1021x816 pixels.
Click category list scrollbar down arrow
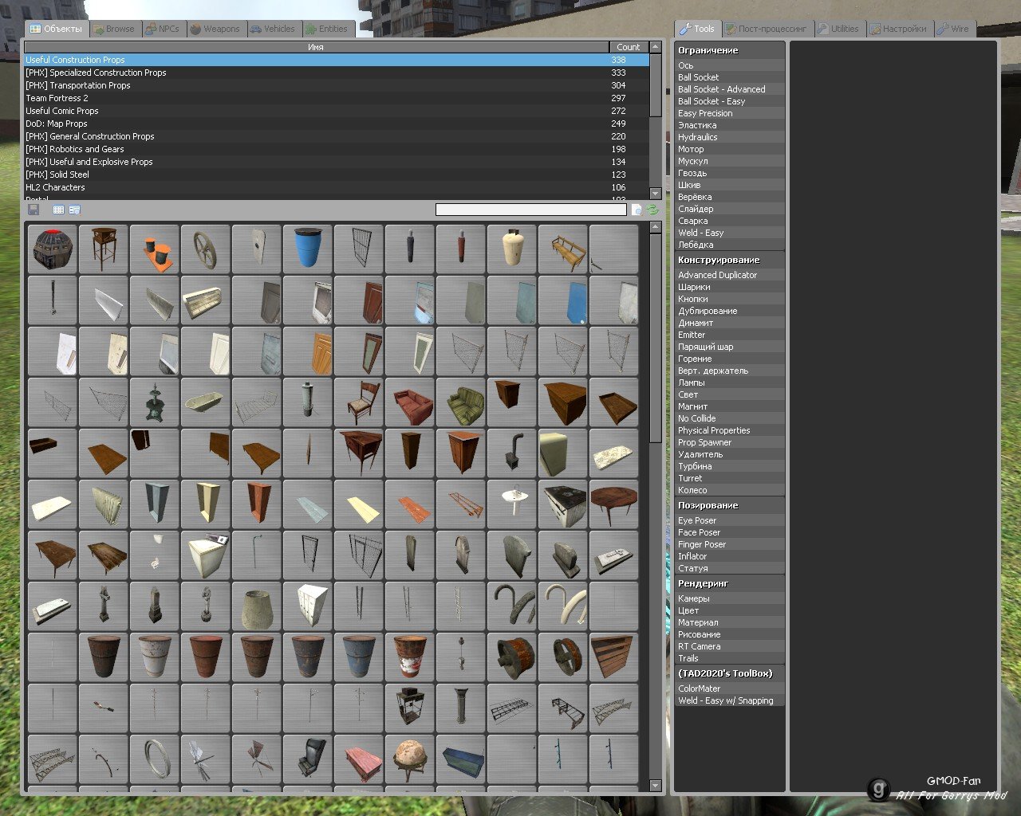[656, 194]
